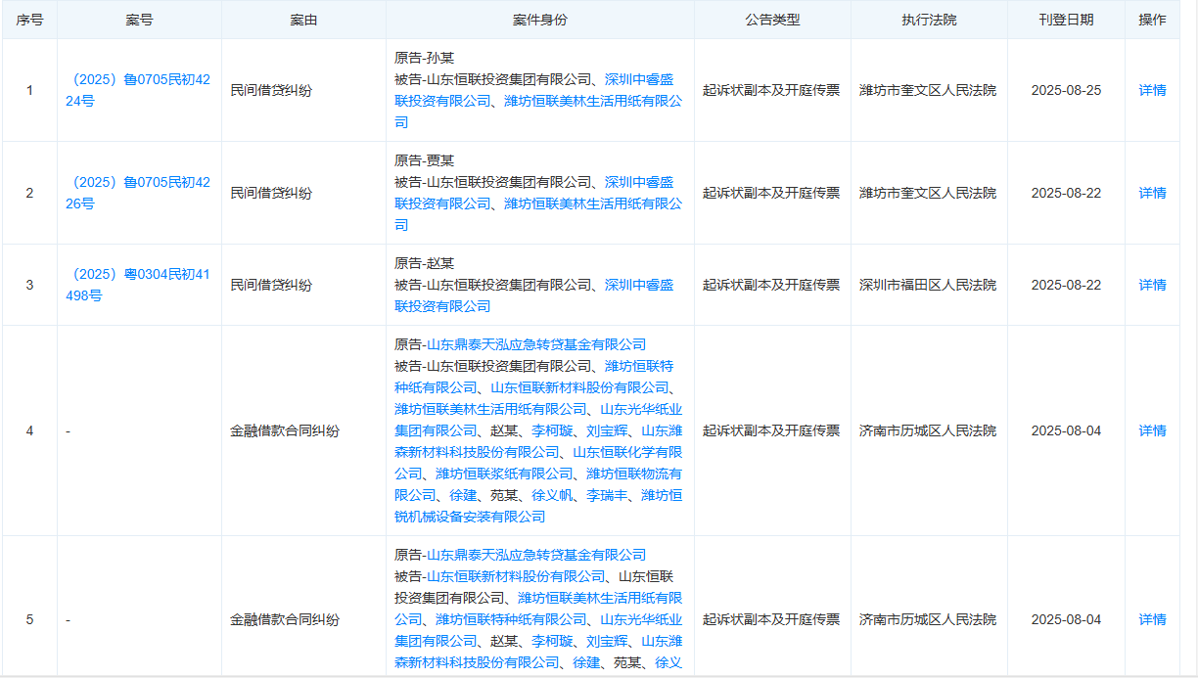
Task: Open 潍坊恒联美林生活用纸有限公司 link in 贾某 row
Action: (x=538, y=213)
